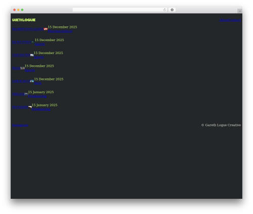Open the browser extension round icon
The image size is (253, 214).
pyautogui.click(x=172, y=10)
